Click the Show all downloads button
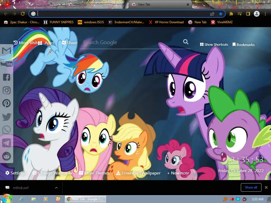The image size is (271, 203). tap(251, 187)
